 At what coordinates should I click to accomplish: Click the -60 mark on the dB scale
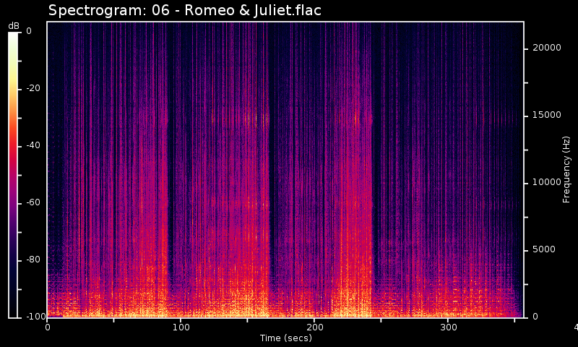click(34, 202)
